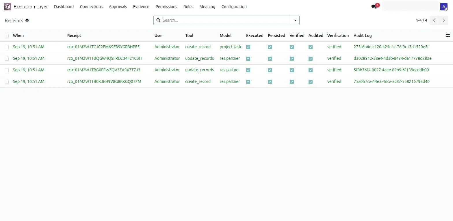Click the blank field beside the chat icon
The width and height of the screenshot is (453, 221).
410,6
